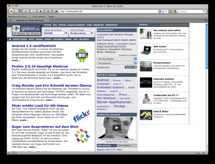Click into the Google search box
The width and height of the screenshot is (215, 164).
click(190, 11)
